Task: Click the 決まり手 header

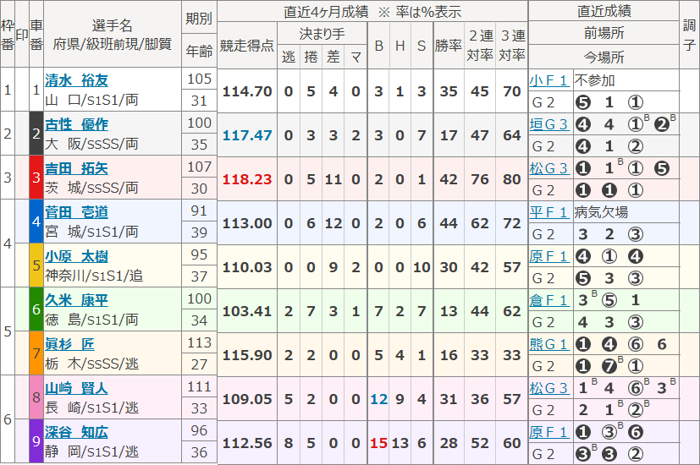Action: click(x=322, y=34)
